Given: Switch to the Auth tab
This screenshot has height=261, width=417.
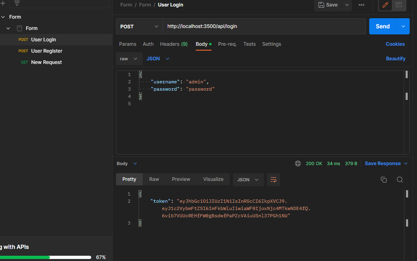Looking at the screenshot, I should [148, 44].
